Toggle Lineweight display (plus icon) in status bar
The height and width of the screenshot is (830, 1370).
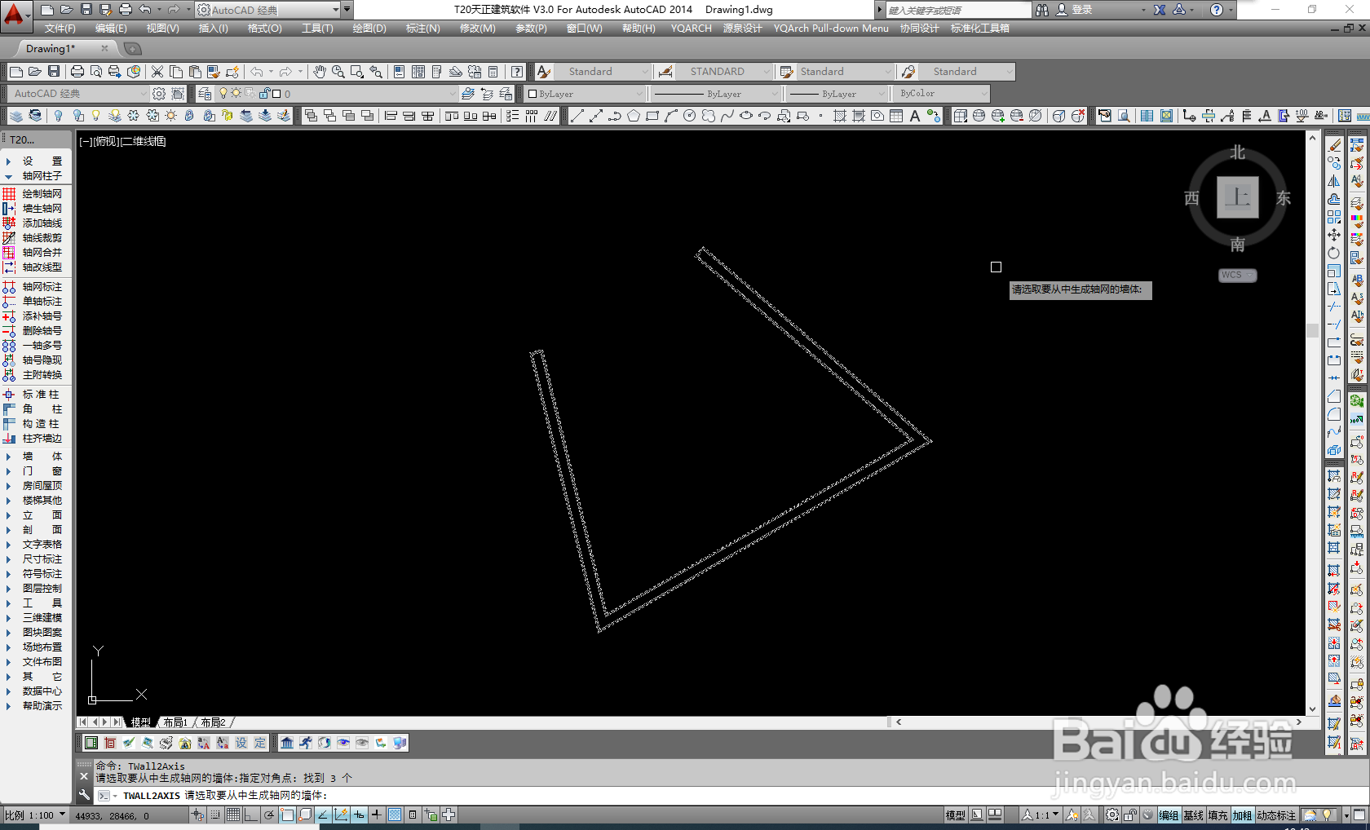coord(377,815)
